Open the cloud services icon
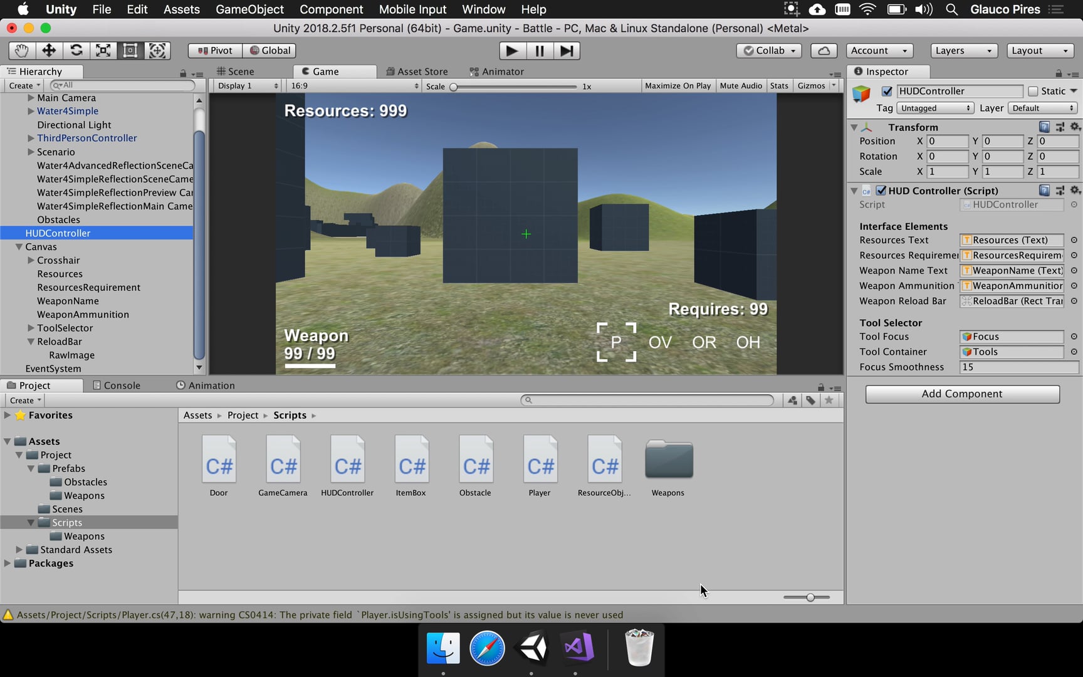Screen dimensions: 1083x677 (x=824, y=51)
